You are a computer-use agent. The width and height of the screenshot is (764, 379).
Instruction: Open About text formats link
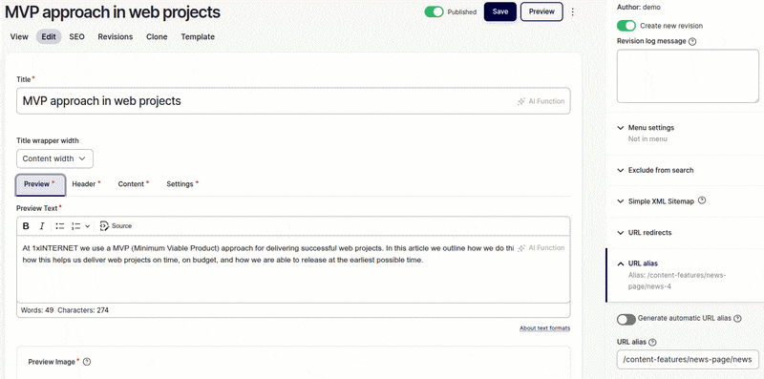point(544,328)
